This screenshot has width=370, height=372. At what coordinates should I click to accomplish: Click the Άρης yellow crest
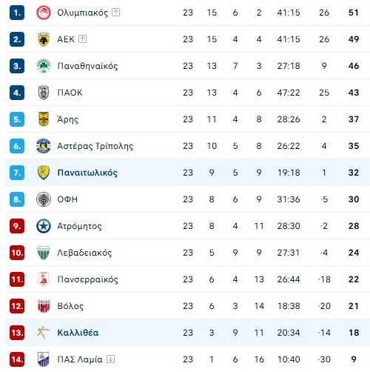click(44, 119)
